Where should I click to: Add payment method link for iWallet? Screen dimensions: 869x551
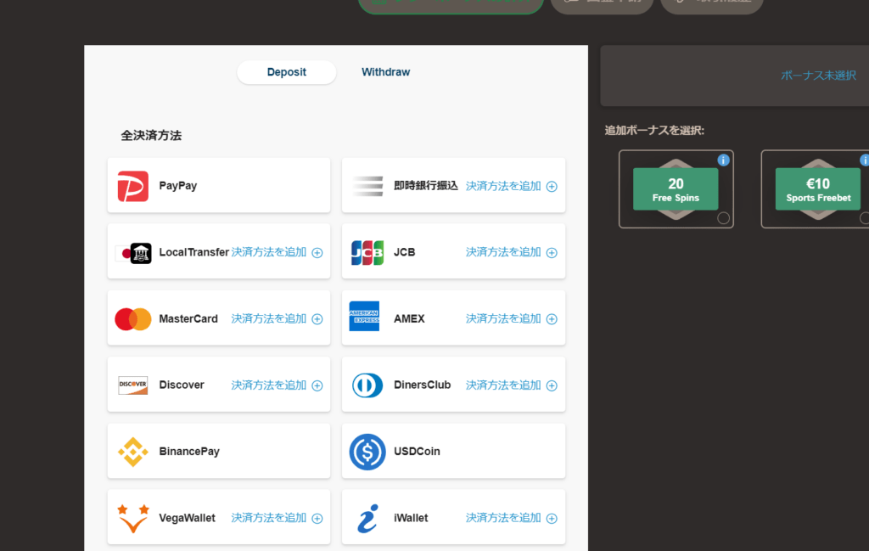coord(503,518)
